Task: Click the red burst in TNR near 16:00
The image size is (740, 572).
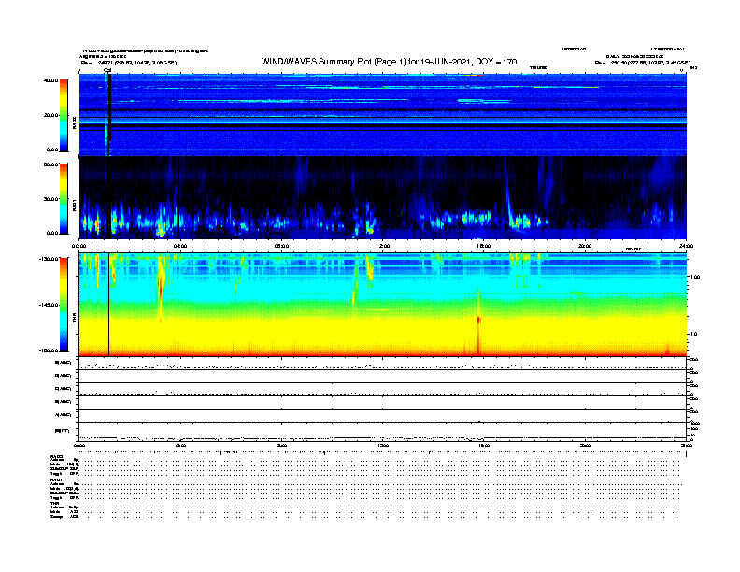Action: [x=479, y=321]
